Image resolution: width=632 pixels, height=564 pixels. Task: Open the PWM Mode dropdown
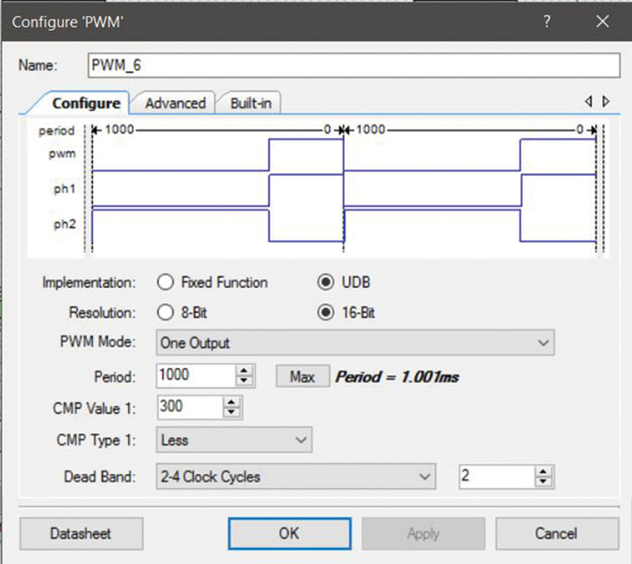355,343
